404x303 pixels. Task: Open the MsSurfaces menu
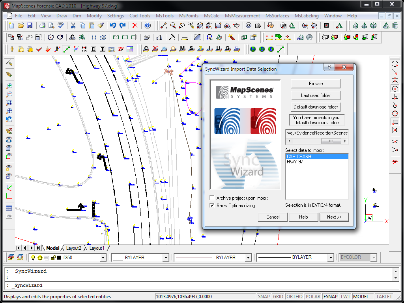coord(277,16)
